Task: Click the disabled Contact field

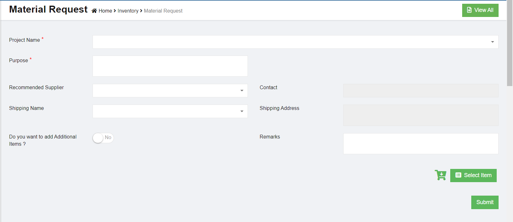Action: click(x=420, y=91)
